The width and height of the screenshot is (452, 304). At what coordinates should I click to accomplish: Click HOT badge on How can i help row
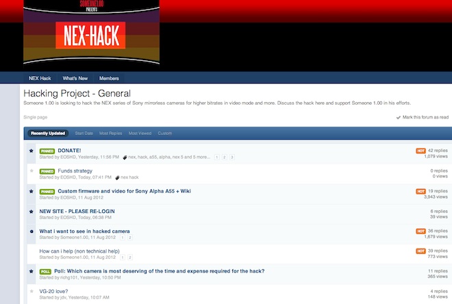pyautogui.click(x=420, y=251)
